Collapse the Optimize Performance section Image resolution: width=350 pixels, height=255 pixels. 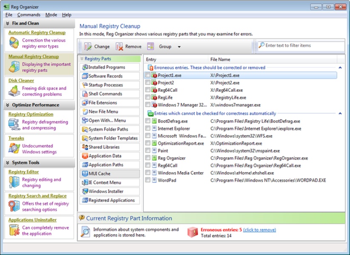coord(8,105)
